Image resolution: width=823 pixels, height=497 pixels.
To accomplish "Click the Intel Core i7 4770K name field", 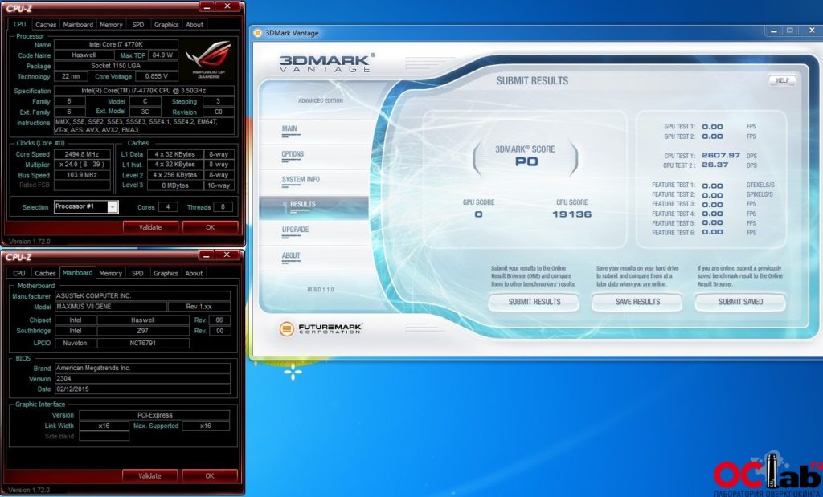I will 116,45.
